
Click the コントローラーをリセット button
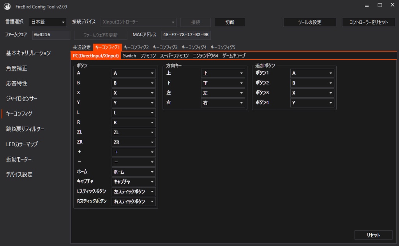tap(369, 22)
